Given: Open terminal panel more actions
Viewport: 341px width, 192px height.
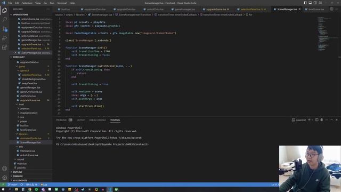Looking at the screenshot, I should point(327,120).
